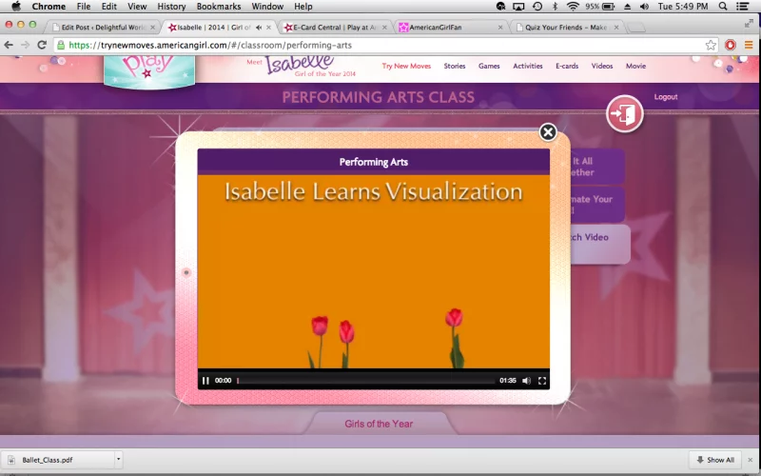This screenshot has height=476, width=761.
Task: Click Show All downloads
Action: pos(715,460)
